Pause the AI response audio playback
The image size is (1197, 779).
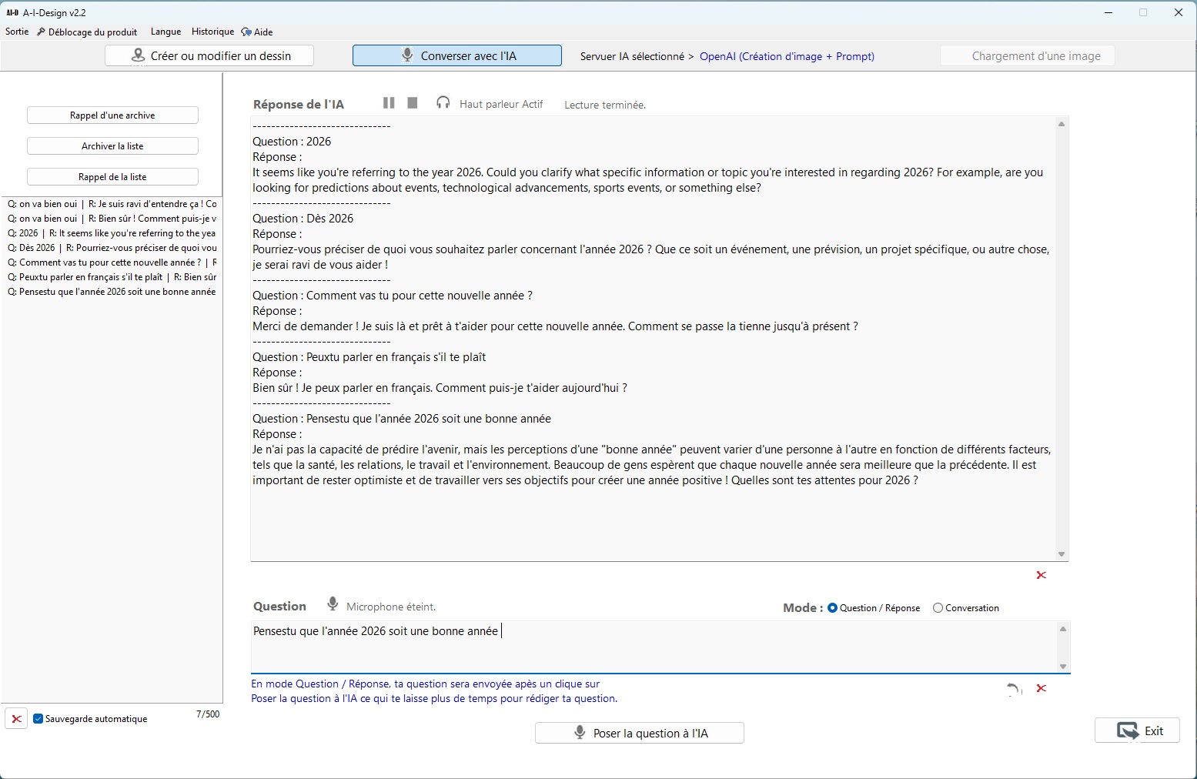tap(389, 103)
